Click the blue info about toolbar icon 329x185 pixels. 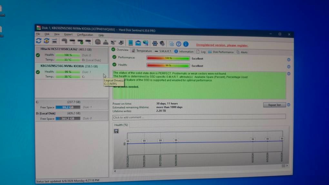(186, 44)
